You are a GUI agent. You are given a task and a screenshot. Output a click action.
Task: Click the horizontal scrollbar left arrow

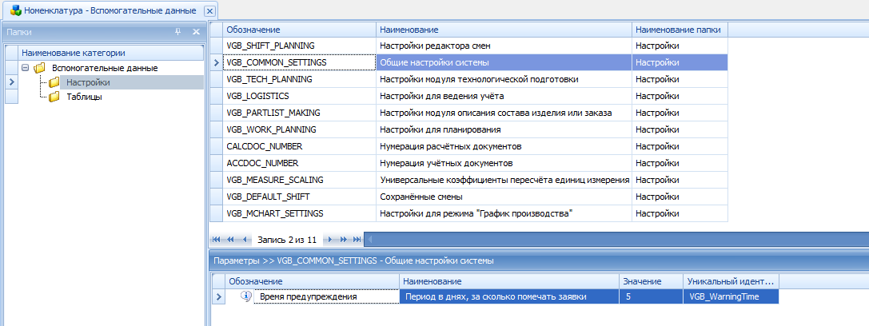[368, 240]
